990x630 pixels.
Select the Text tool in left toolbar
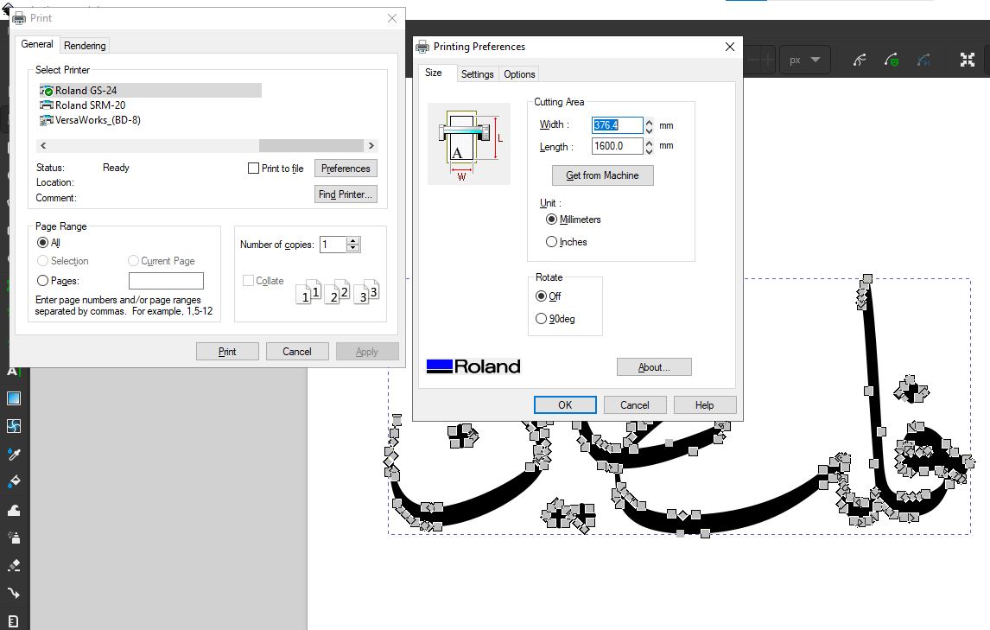pyautogui.click(x=13, y=371)
